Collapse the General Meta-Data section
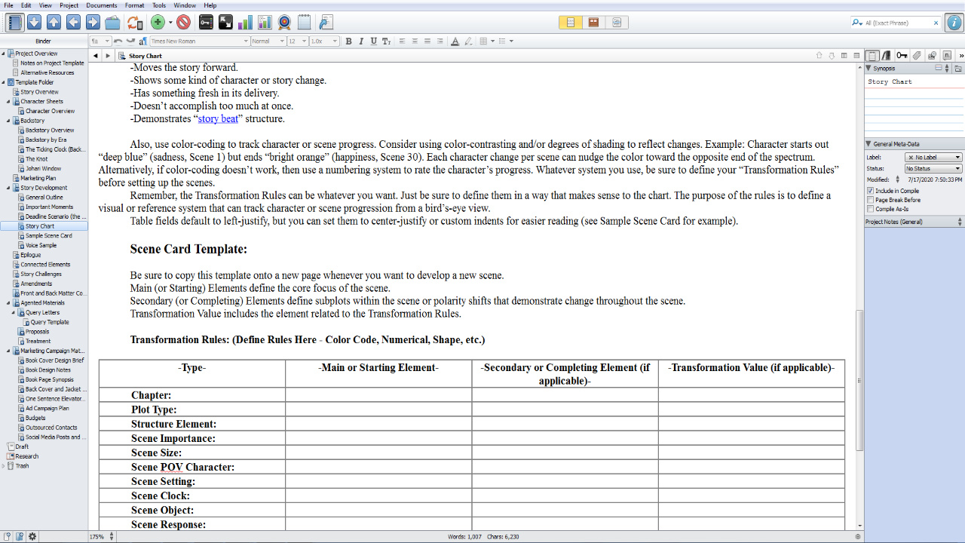This screenshot has width=965, height=543. (869, 143)
